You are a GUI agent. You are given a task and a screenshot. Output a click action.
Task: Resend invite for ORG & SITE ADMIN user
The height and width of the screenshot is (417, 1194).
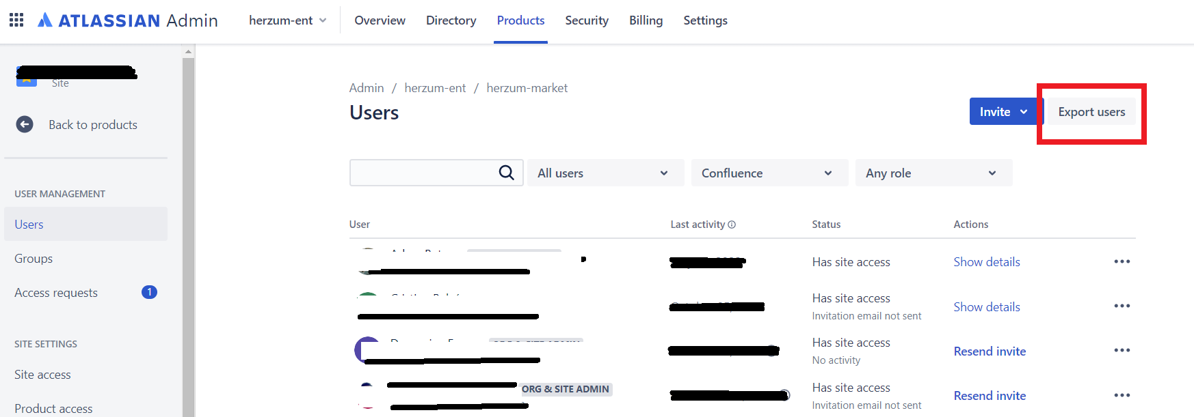point(990,396)
